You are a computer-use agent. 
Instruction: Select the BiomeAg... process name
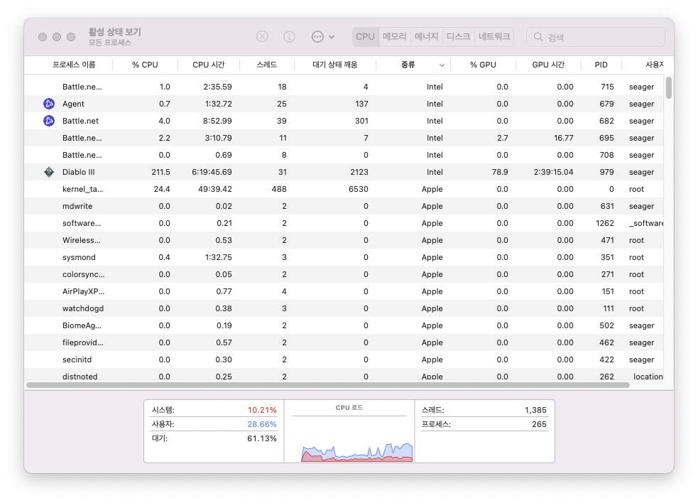click(x=82, y=325)
